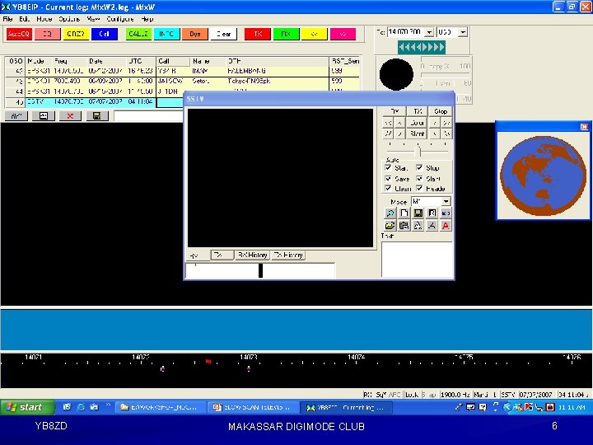
Task: Open the Mode menu
Action: pyautogui.click(x=44, y=19)
